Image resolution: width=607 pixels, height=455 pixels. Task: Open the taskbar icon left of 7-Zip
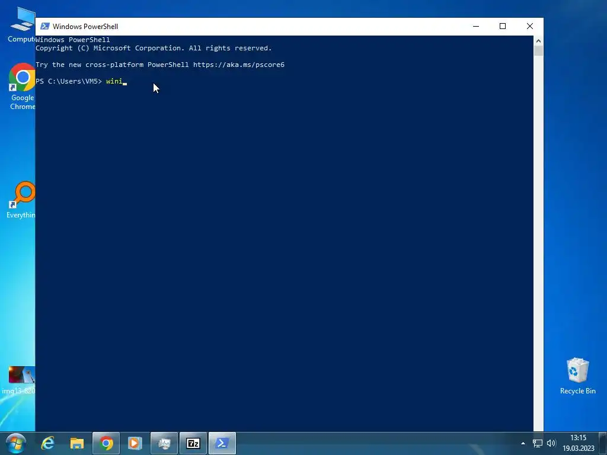(164, 443)
